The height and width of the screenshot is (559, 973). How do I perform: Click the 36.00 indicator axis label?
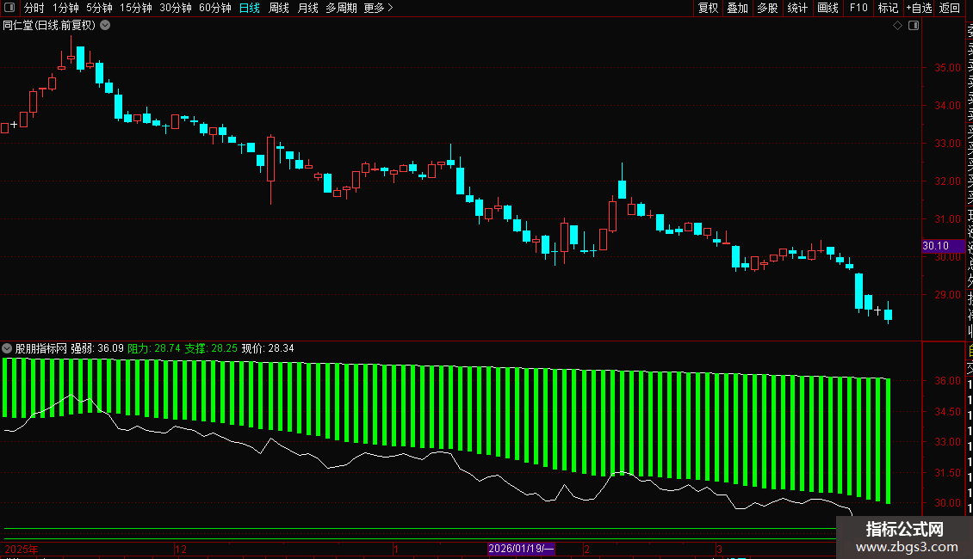pyautogui.click(x=947, y=380)
